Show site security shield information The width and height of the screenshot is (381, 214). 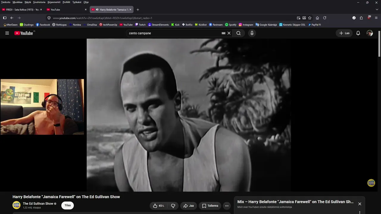[49, 18]
